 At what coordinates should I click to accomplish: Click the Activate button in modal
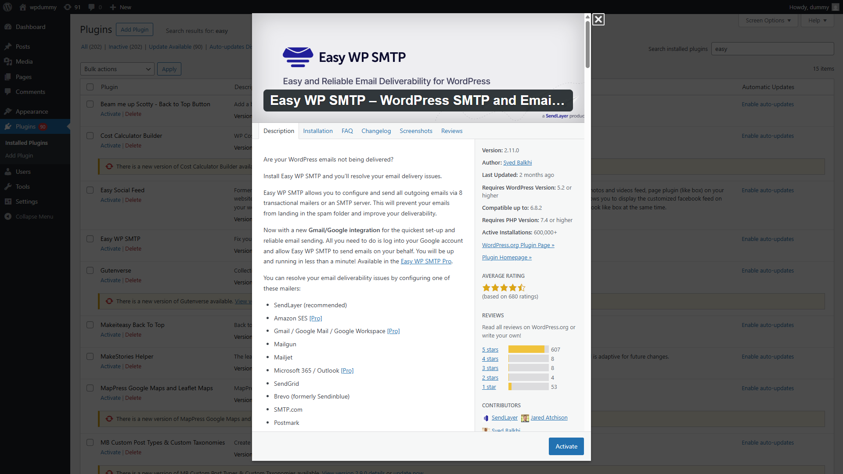(566, 446)
